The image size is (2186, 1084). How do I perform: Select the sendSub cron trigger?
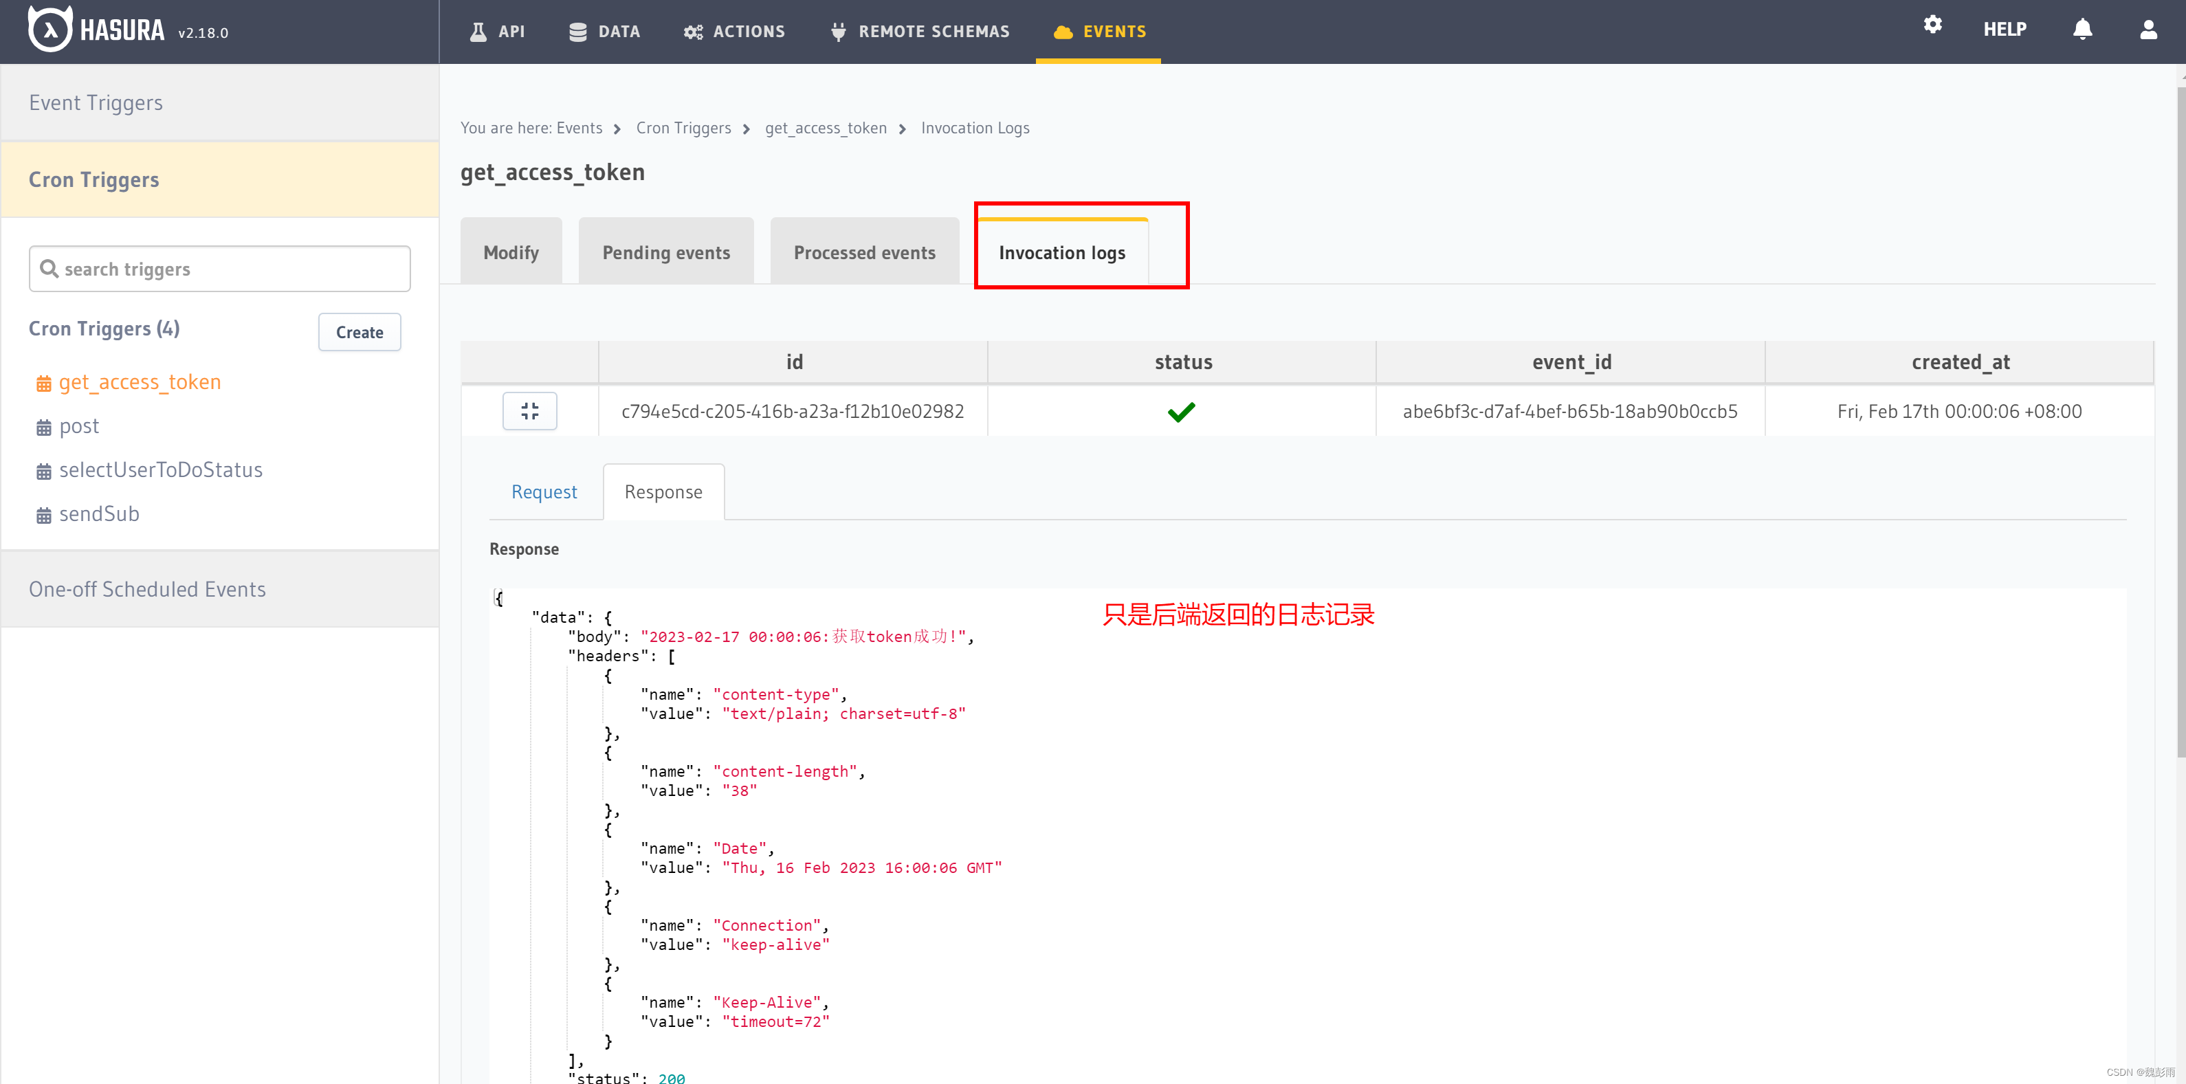coord(98,513)
